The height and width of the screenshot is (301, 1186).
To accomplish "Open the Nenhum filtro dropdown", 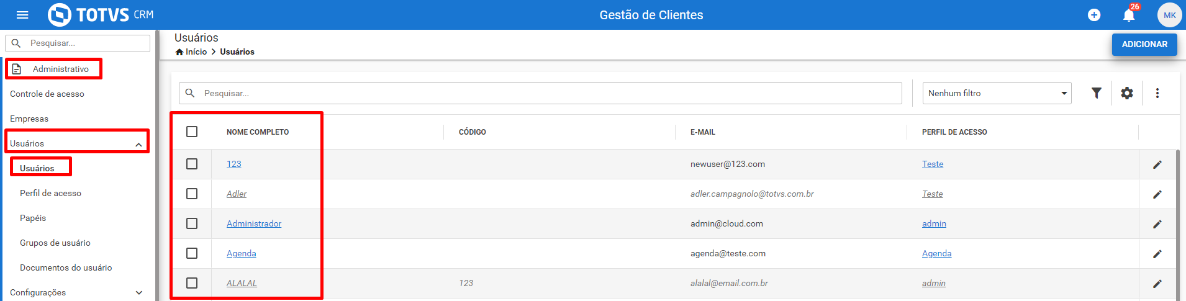I will [997, 93].
